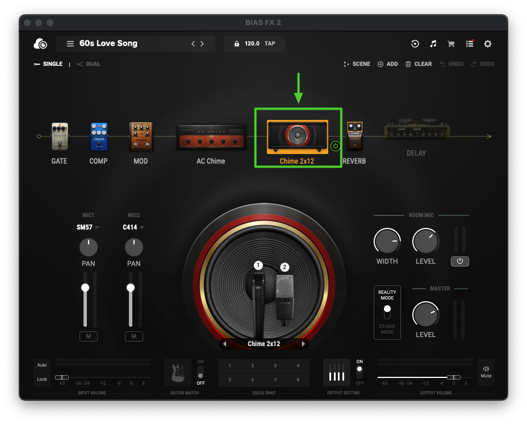The width and height of the screenshot is (527, 424).
Task: Open the SCENE menu
Action: pos(357,64)
